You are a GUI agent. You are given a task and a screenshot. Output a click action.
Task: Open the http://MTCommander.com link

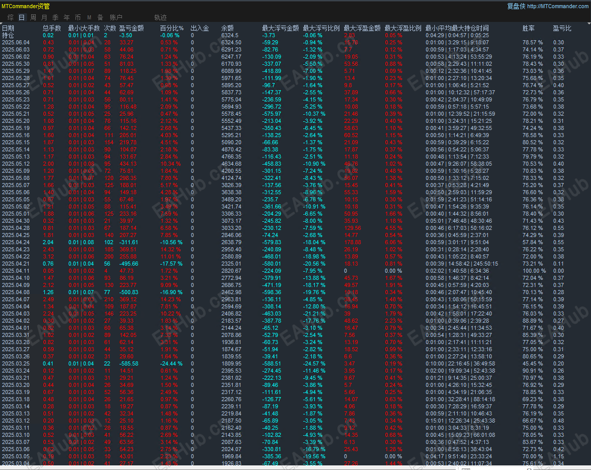557,6
